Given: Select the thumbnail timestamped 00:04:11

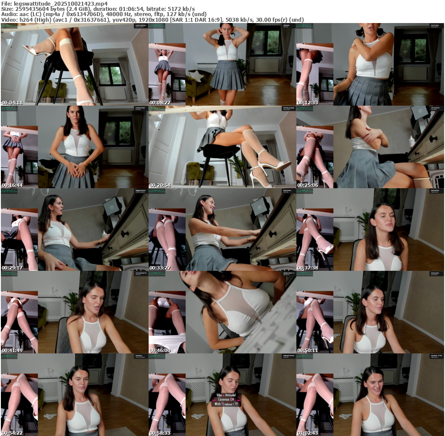Looking at the screenshot, I should pos(75,64).
